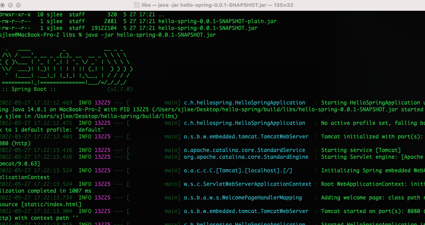
Task: Click the prompt "sjlee@MacBook-Pro-2 libs %"
Action: tap(41, 35)
